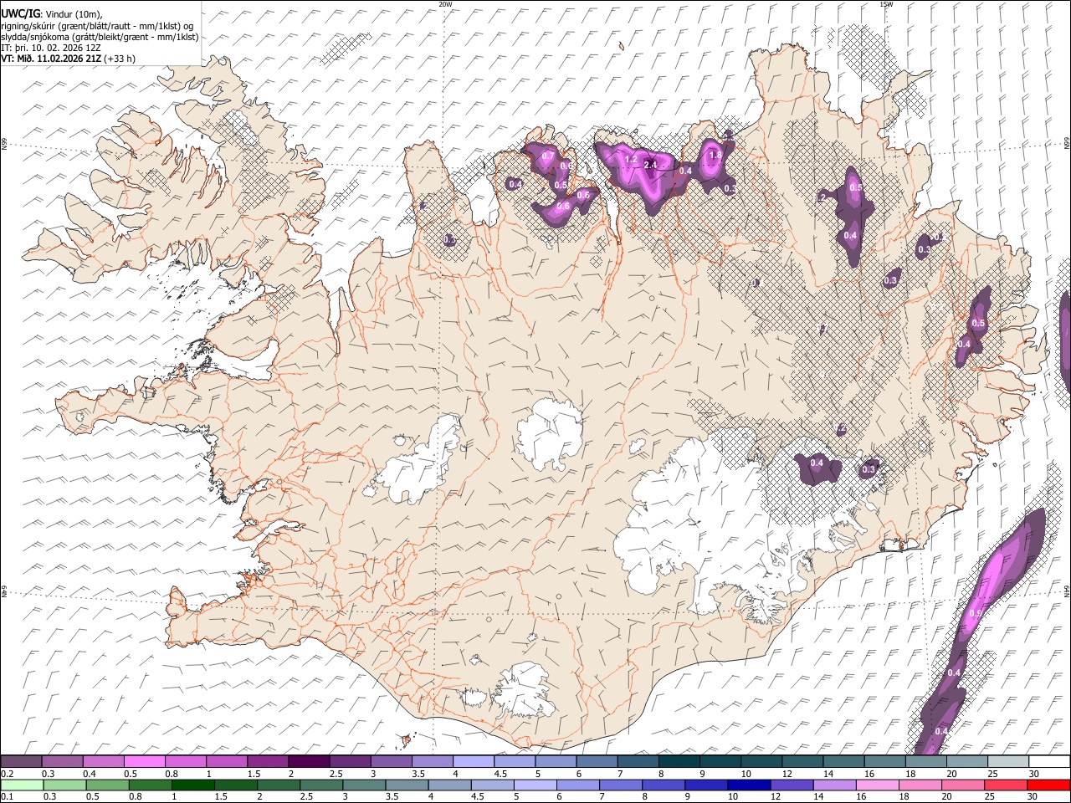The width and height of the screenshot is (1071, 803).
Task: Click the 0.9 value in the offshore band
Action: [975, 613]
